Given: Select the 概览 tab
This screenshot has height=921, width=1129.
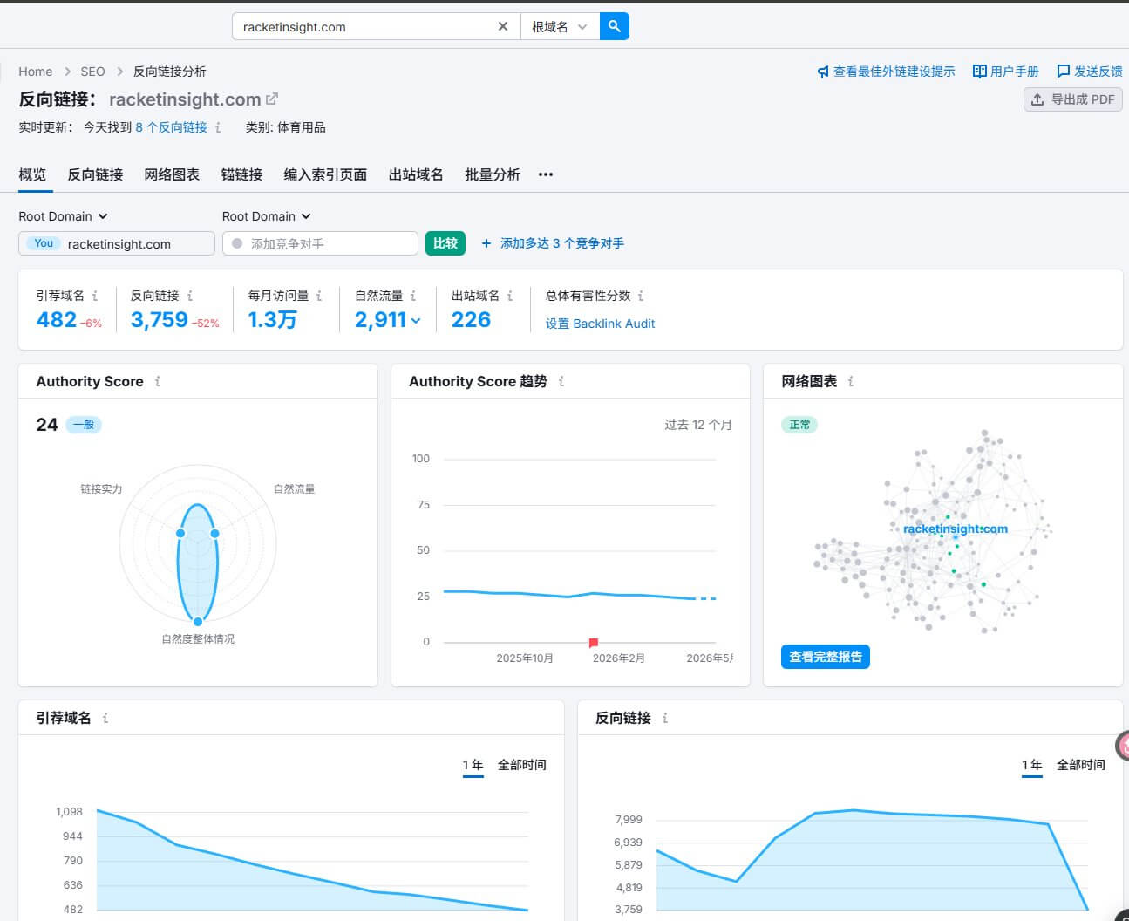Looking at the screenshot, I should 32,174.
